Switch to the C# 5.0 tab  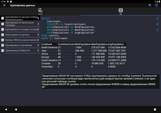click(x=40, y=11)
